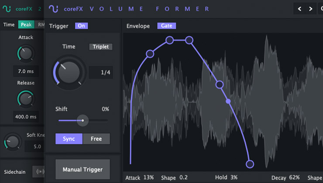Click the 400.0 ms release value field
Screen dimensions: 323x183
(x=26, y=117)
